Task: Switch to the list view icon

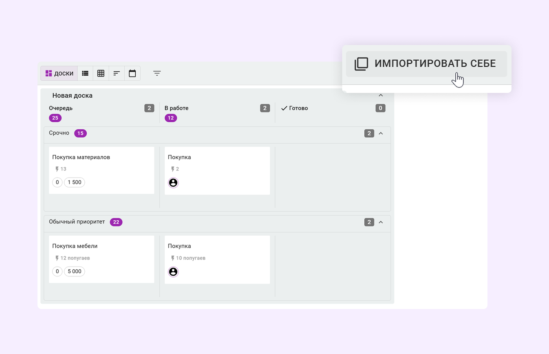Action: tap(85, 73)
